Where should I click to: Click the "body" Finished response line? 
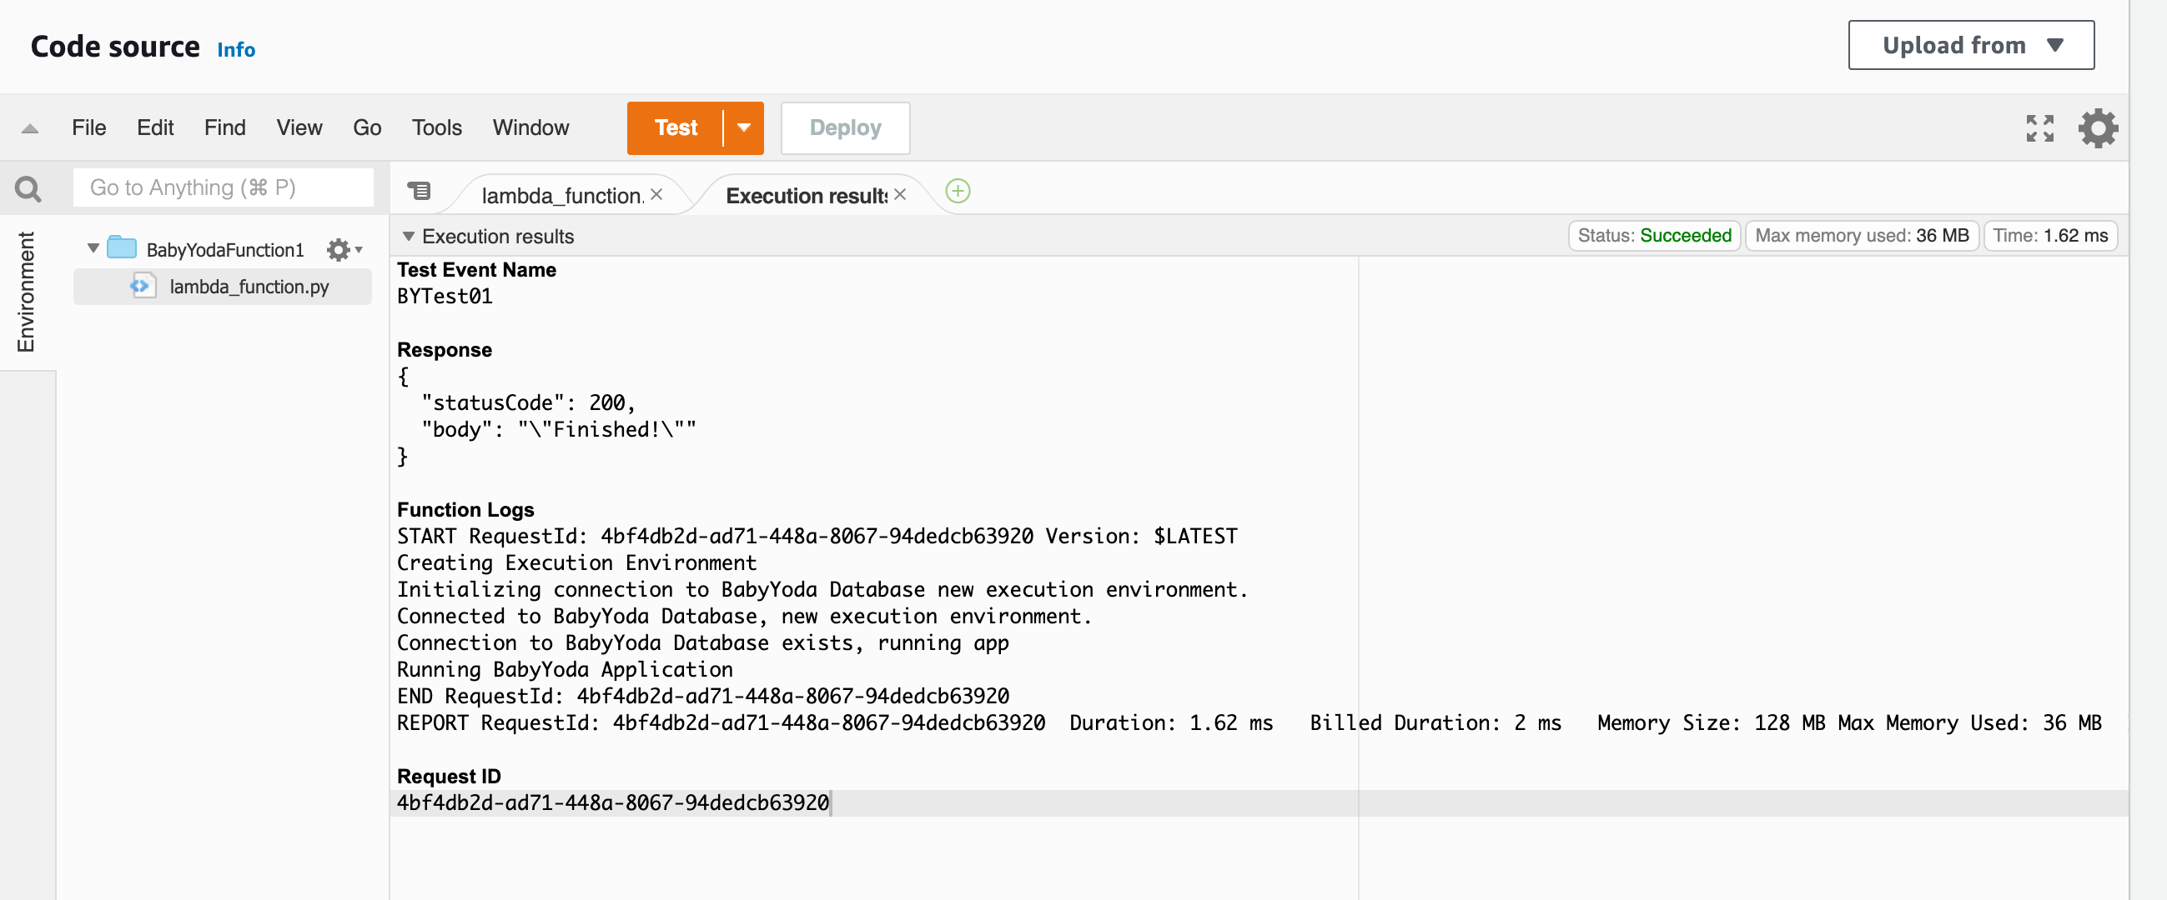pos(559,430)
